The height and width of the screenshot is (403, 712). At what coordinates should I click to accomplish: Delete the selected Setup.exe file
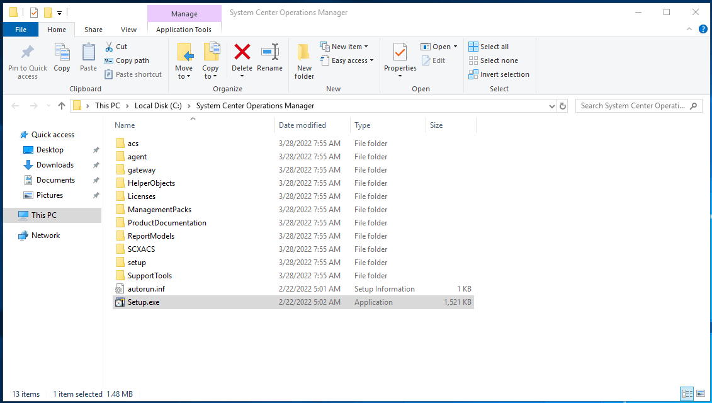click(x=242, y=60)
